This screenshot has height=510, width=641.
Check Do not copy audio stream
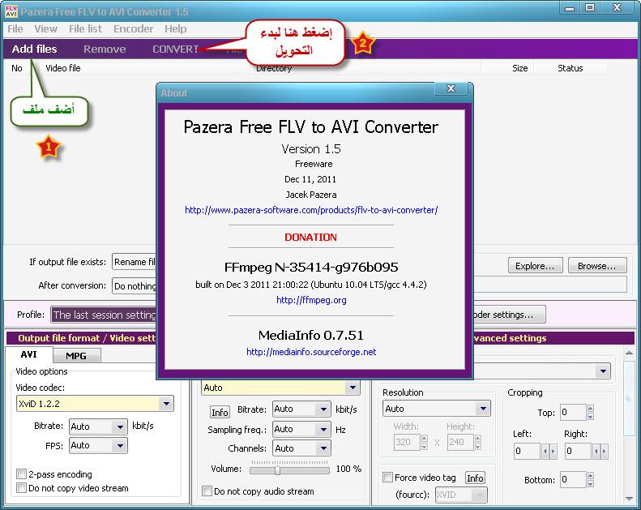pyautogui.click(x=207, y=491)
